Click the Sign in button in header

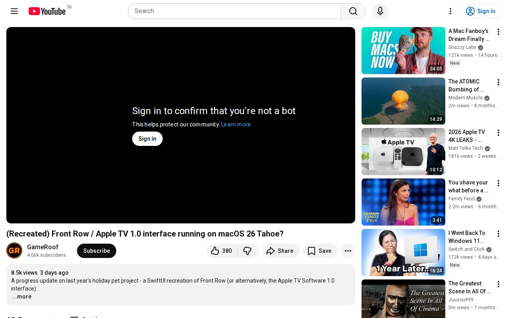click(x=481, y=11)
